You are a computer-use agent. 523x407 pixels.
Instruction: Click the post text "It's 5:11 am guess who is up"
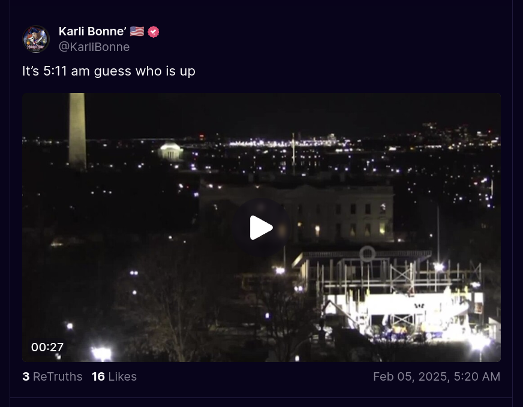coord(109,71)
